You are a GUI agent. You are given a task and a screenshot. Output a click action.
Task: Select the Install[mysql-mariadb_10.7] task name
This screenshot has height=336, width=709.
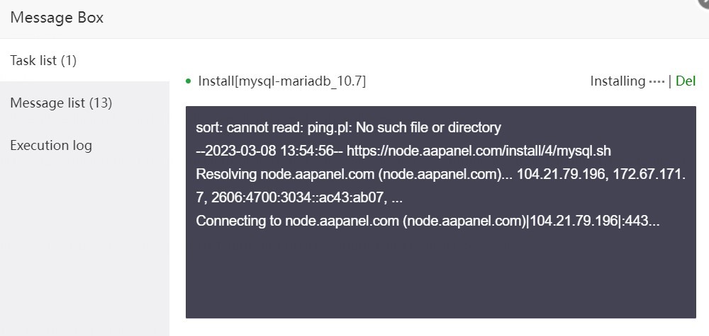click(x=282, y=81)
